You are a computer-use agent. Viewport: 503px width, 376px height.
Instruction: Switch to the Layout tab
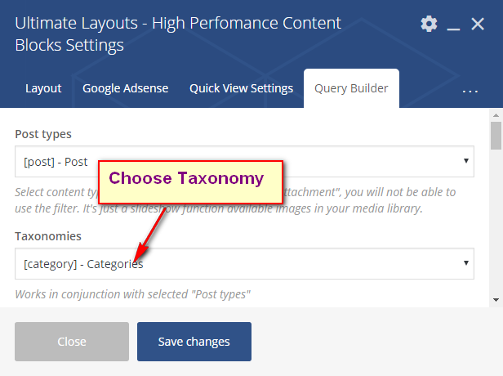tap(43, 88)
